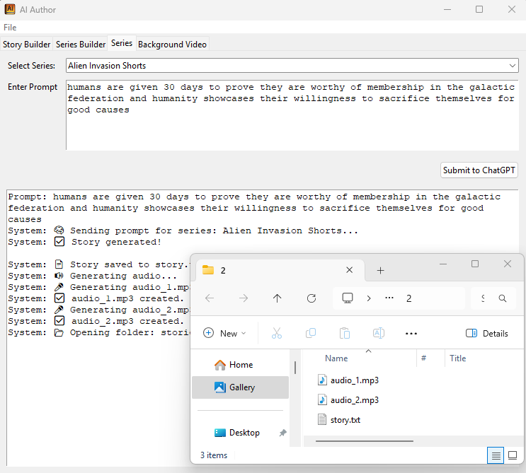This screenshot has width=526, height=473.
Task: Click the Gallery picture icon in navigation pane
Action: click(220, 387)
